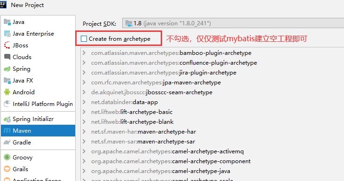Expand maven-archetype-har entry
Image resolution: width=344 pixels, height=181 pixels.
[84, 132]
